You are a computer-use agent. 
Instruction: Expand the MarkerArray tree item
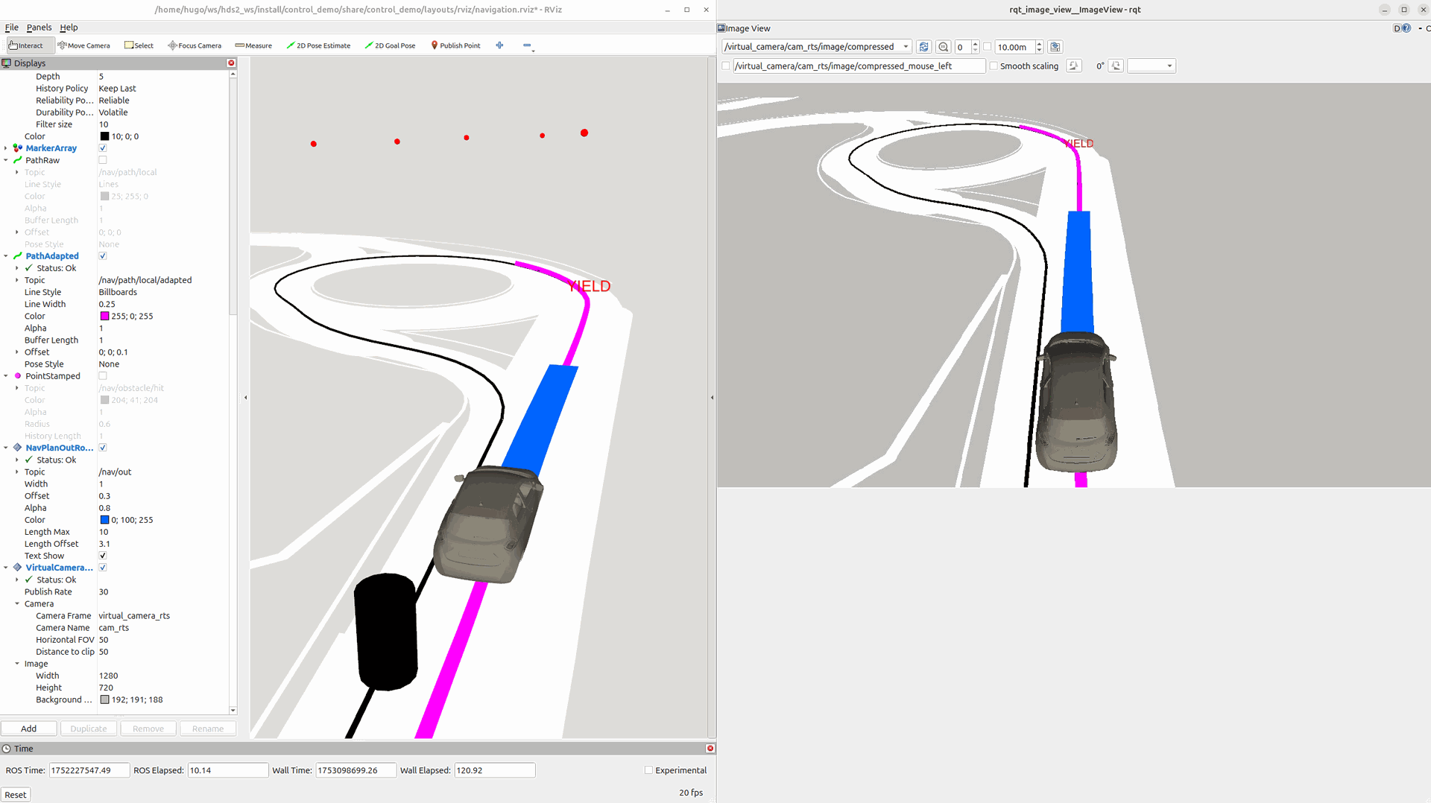point(6,148)
